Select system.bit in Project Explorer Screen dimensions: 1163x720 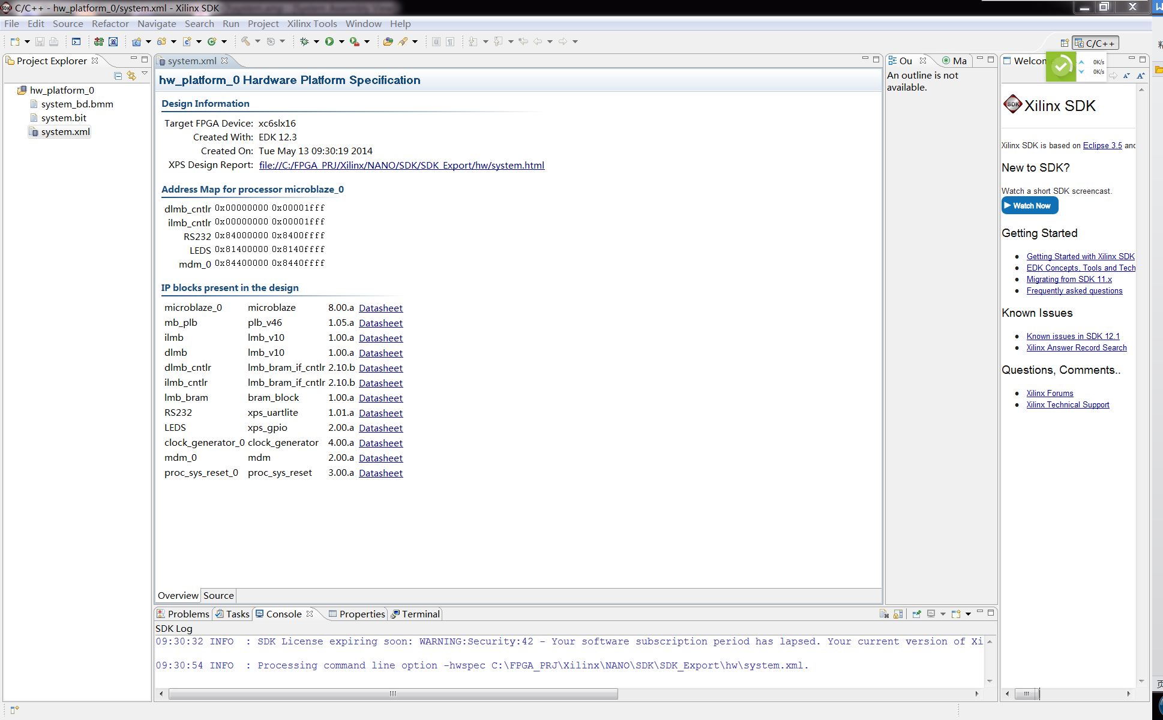[x=64, y=118]
